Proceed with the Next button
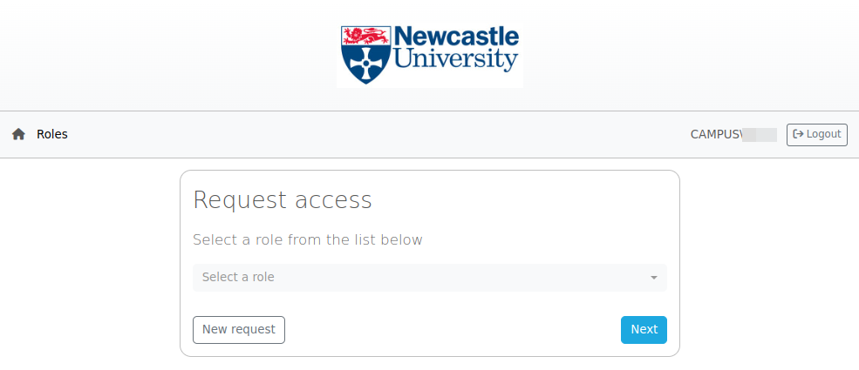Image resolution: width=859 pixels, height=370 pixels. pyautogui.click(x=644, y=330)
